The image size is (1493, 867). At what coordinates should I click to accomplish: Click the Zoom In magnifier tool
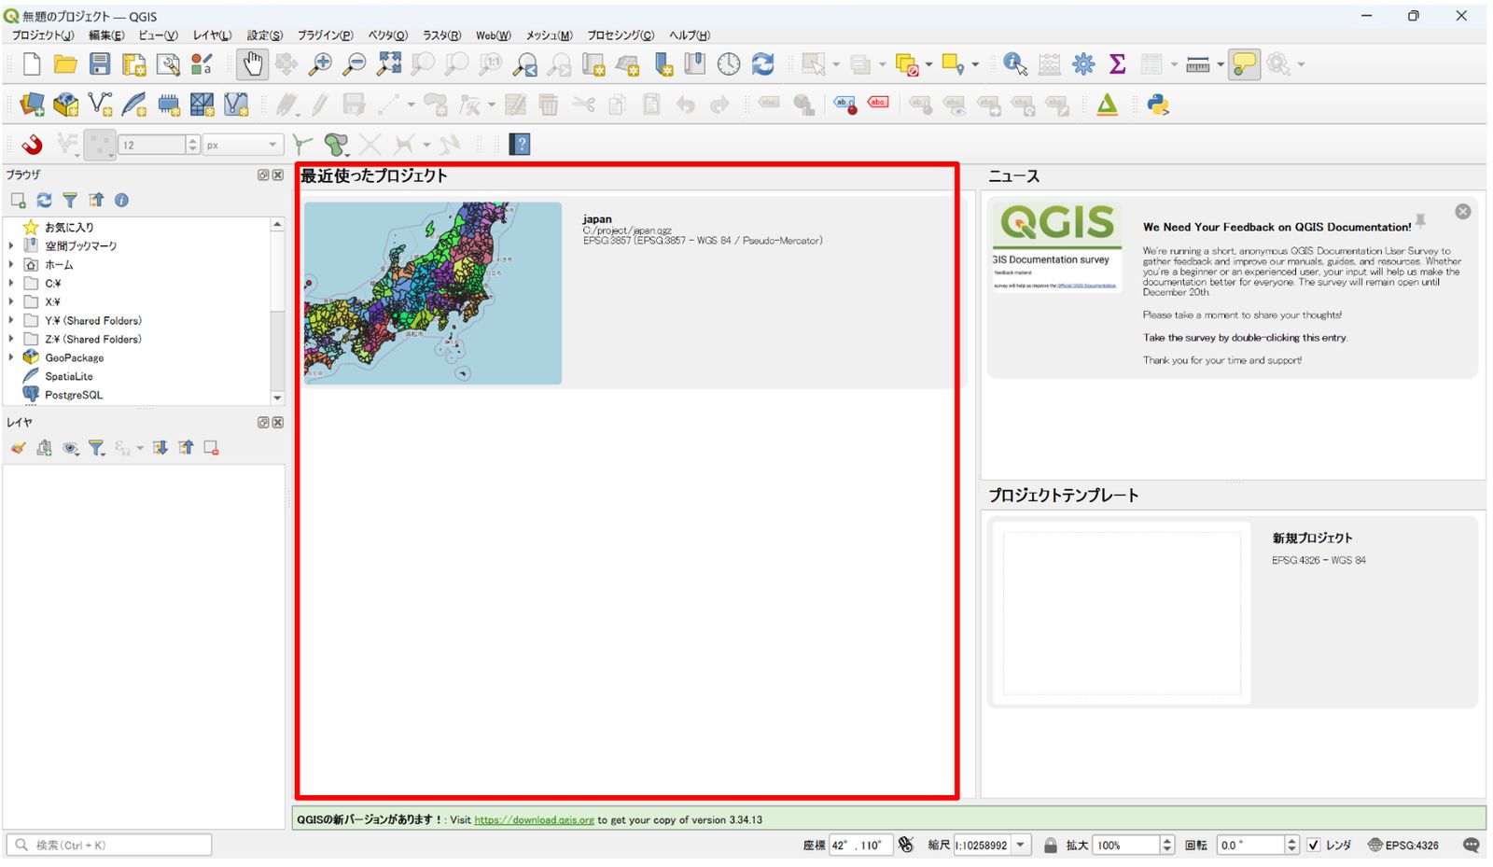(320, 63)
